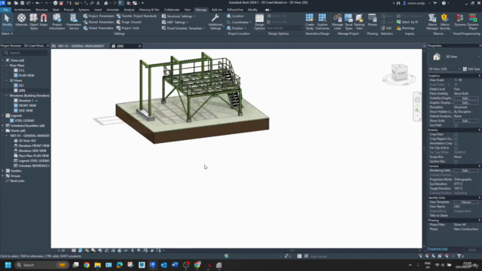This screenshot has width=482, height=271.
Task: Open Design Options
Action: point(259,22)
